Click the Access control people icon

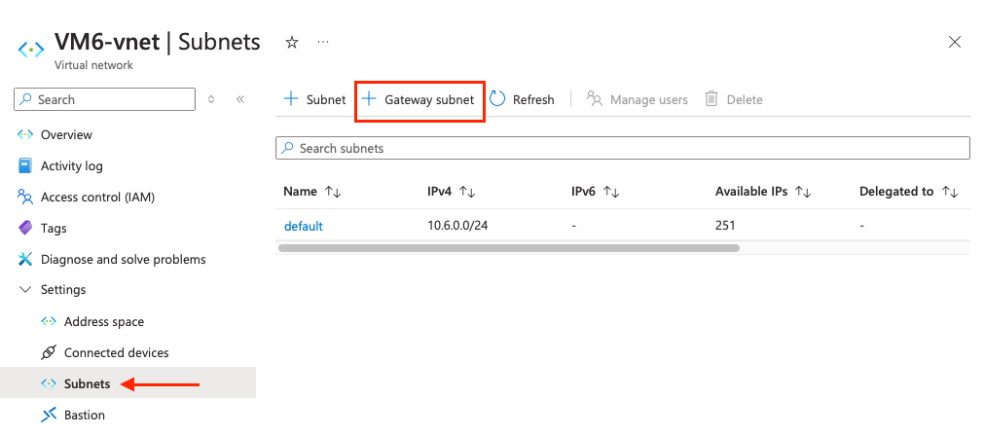pos(25,198)
